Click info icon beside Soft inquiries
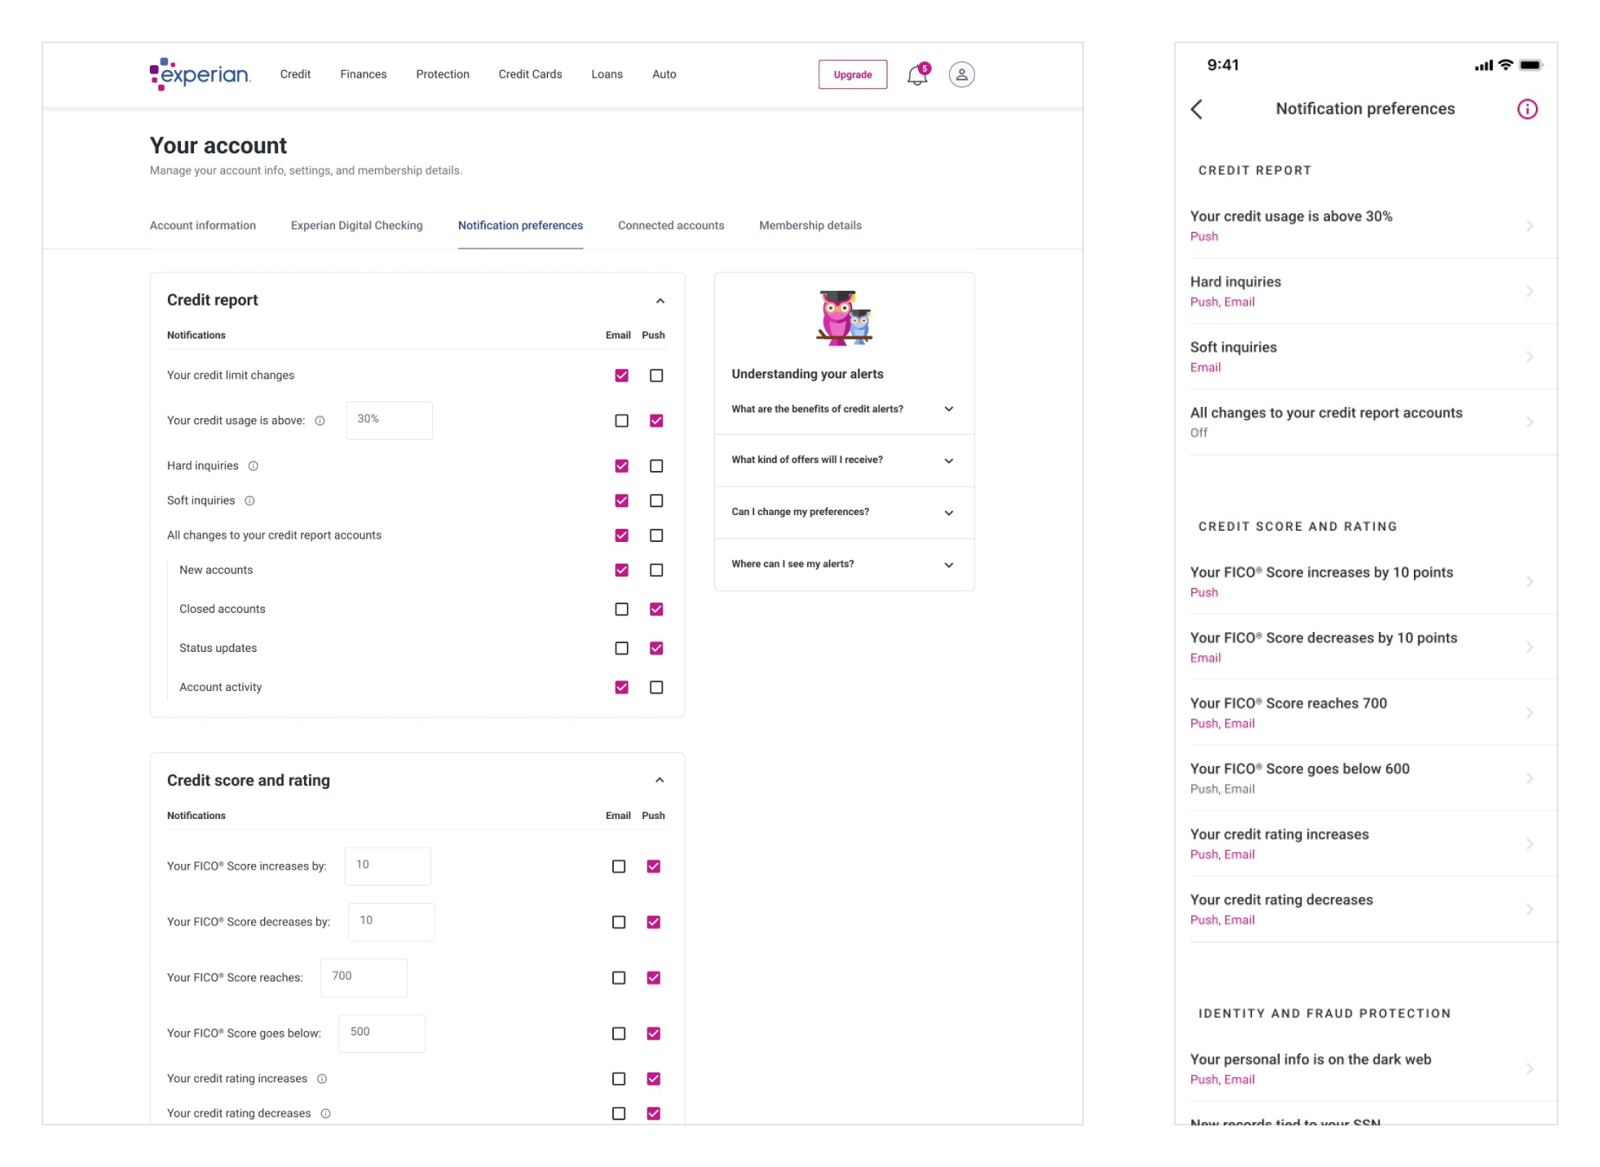Screen dimensions: 1600x1167 tap(249, 500)
